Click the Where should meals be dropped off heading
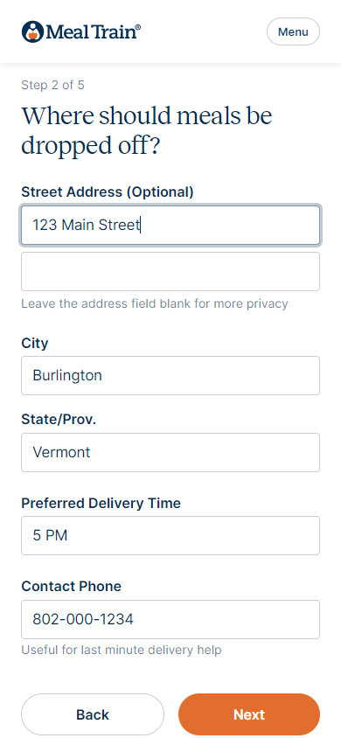The width and height of the screenshot is (341, 738). (147, 131)
